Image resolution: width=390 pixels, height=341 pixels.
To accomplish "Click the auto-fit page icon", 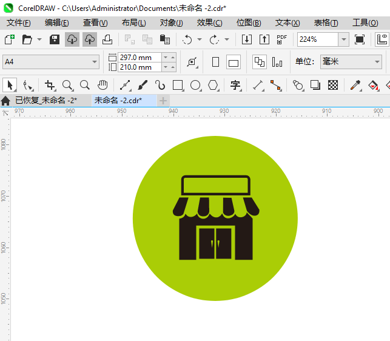I will 192,62.
